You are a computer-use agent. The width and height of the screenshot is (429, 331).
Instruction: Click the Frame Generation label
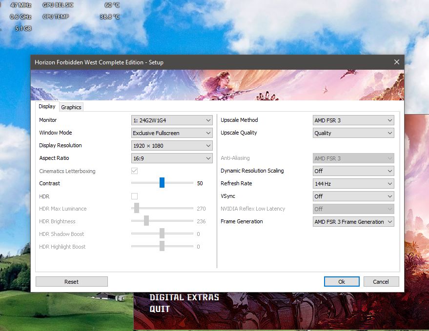click(x=242, y=221)
